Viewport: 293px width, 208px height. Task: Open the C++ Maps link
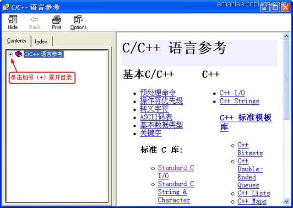pos(252,201)
